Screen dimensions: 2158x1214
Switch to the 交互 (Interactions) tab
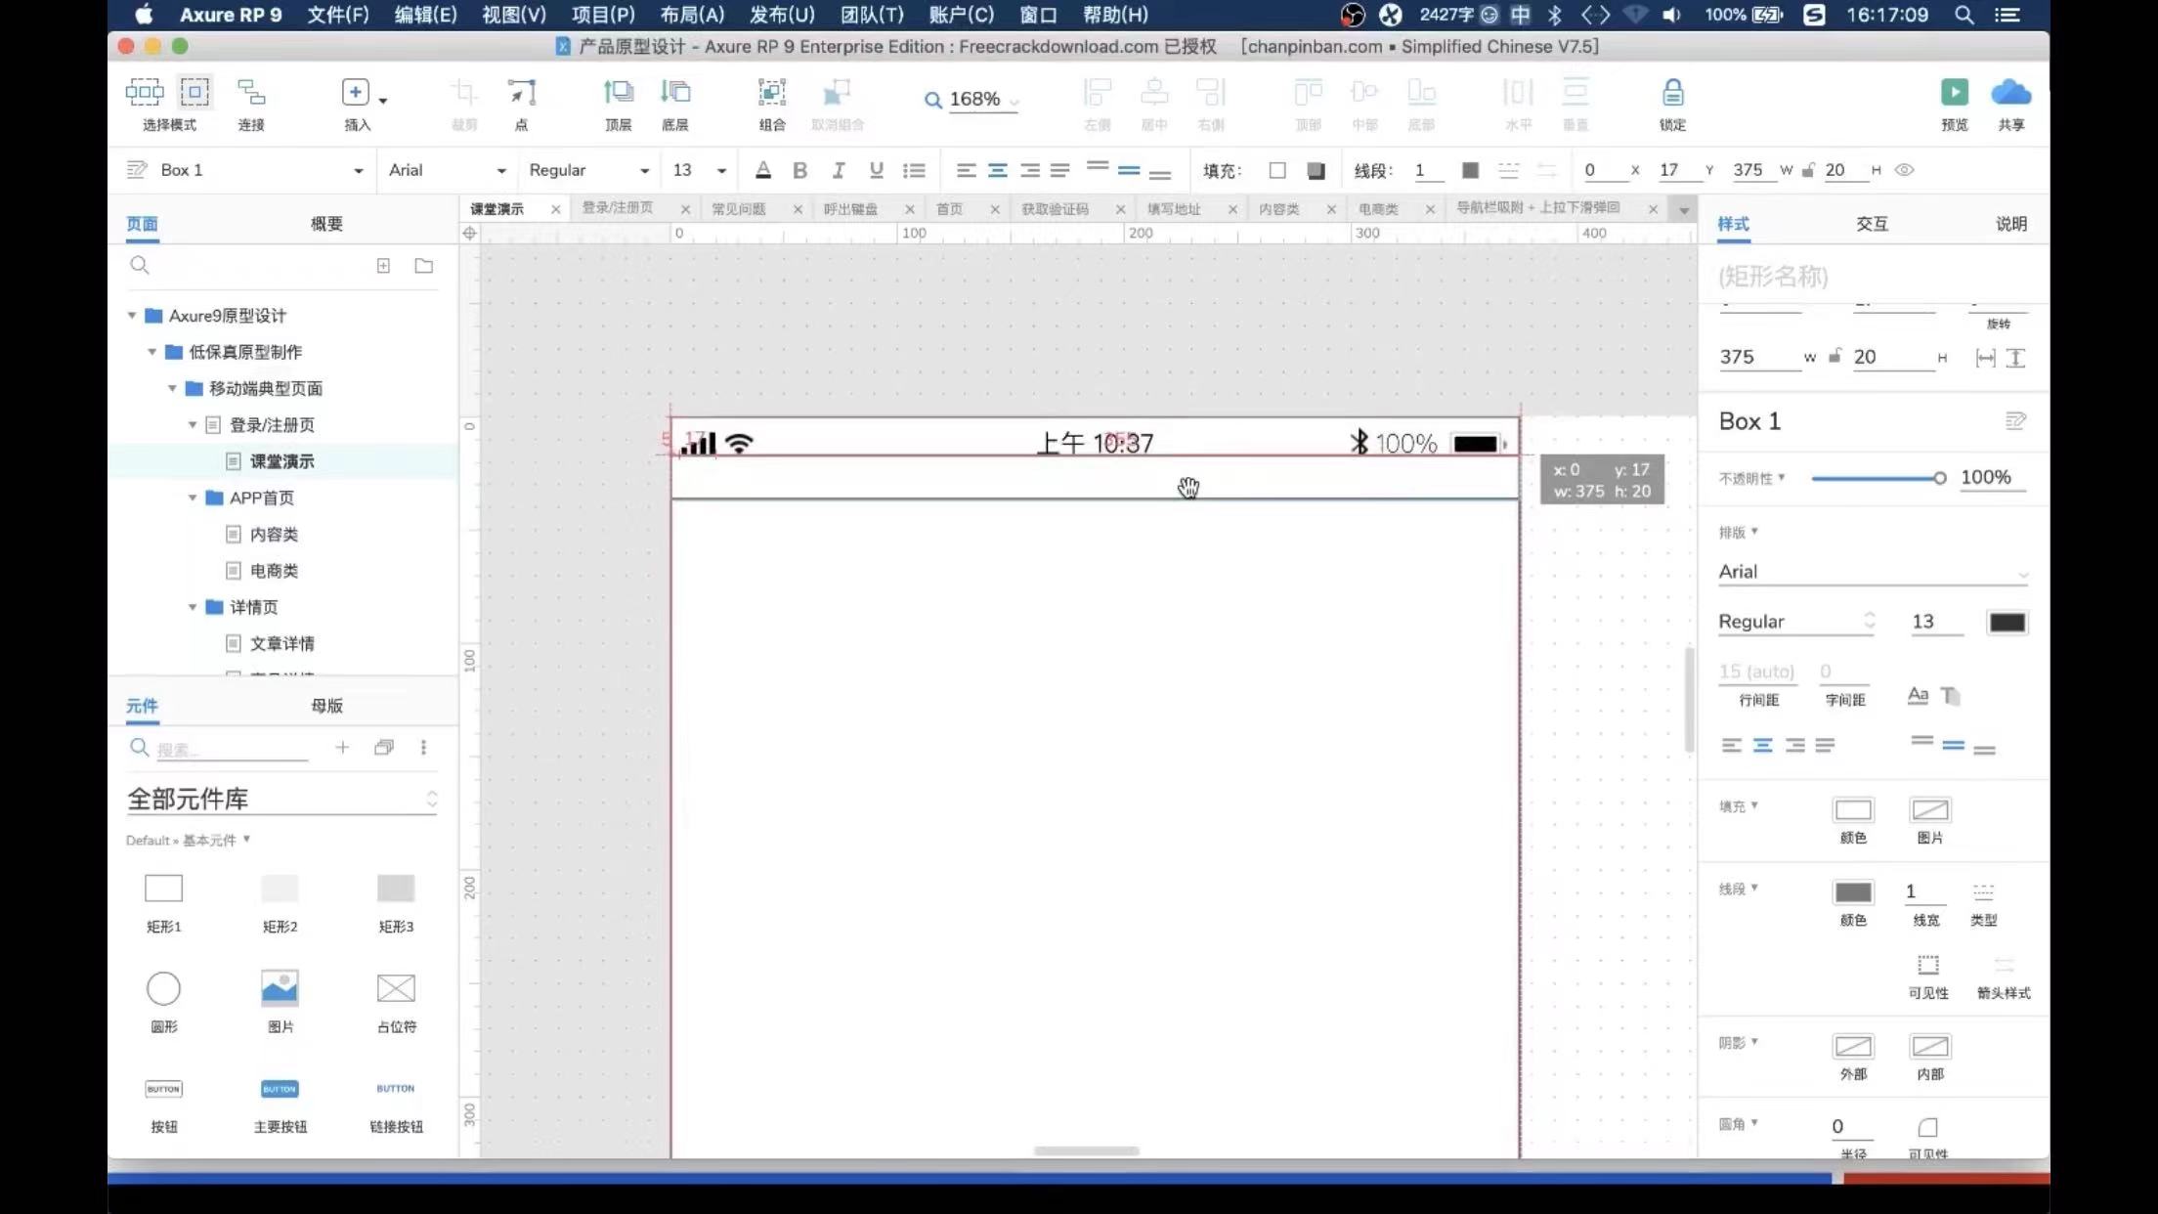click(1872, 224)
